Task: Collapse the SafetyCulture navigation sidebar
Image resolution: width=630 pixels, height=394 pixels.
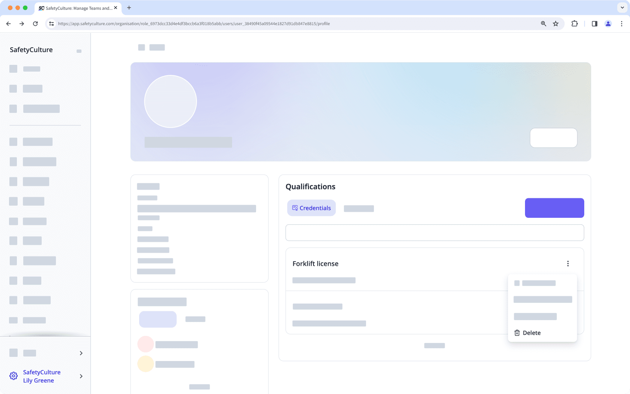Action: click(79, 51)
